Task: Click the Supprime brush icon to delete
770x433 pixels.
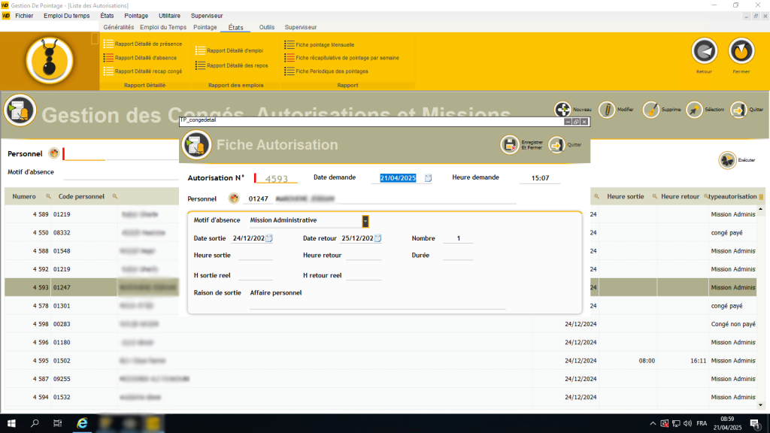Action: click(650, 109)
